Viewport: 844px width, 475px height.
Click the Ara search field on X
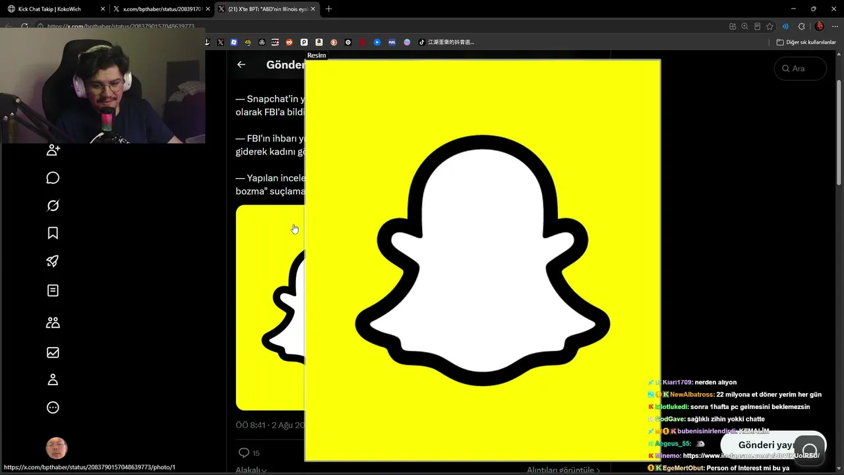pos(800,69)
